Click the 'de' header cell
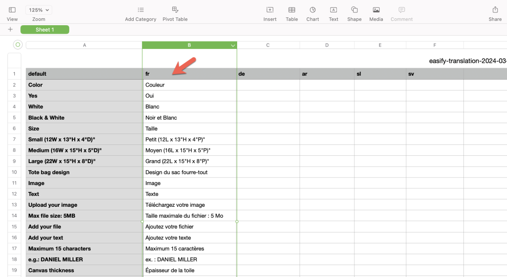Screen dimensions: 507x277 coord(268,74)
